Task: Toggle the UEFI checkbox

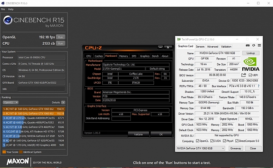Action: [x=250, y=75]
